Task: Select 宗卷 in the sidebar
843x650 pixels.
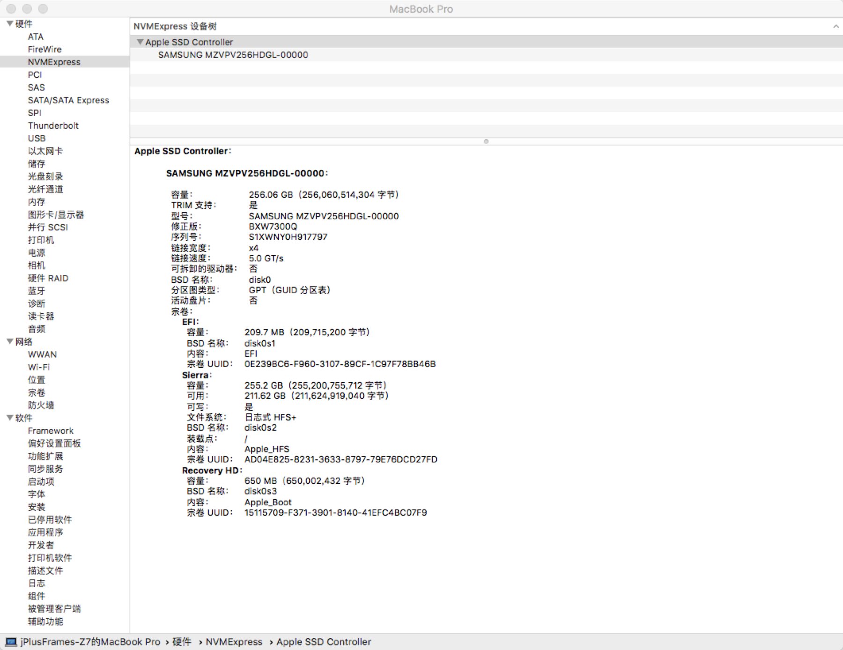Action: [x=37, y=392]
